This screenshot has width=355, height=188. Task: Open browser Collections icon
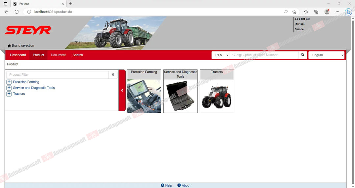[316, 12]
